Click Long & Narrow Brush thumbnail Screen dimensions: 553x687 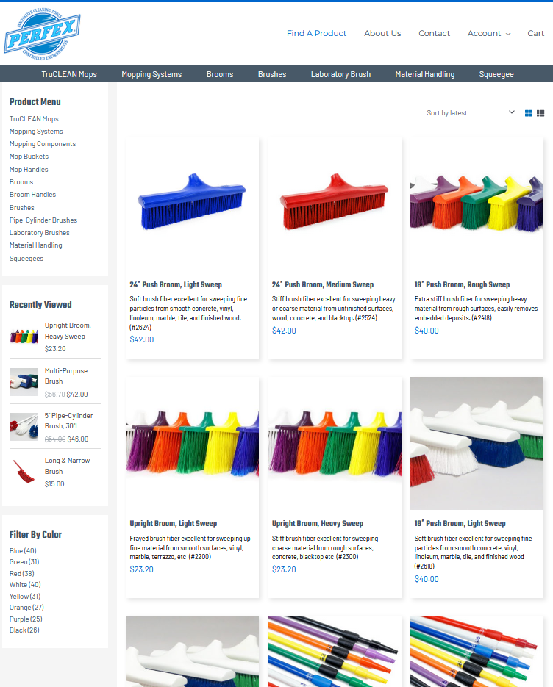[24, 472]
